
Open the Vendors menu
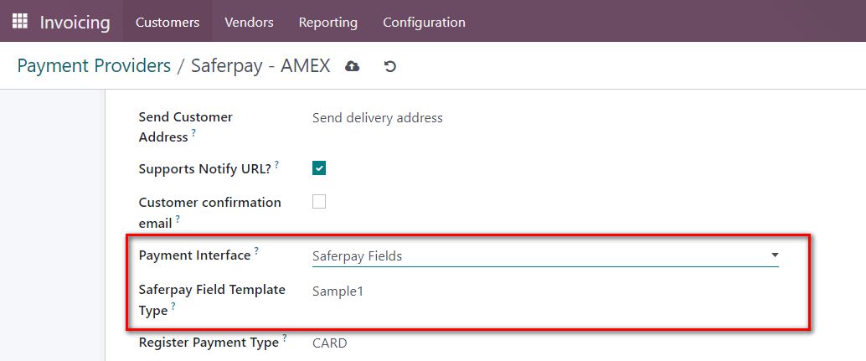click(x=249, y=22)
